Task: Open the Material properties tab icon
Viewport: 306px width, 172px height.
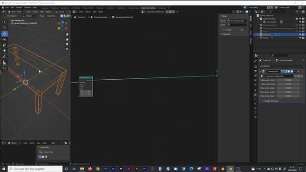Action: click(x=255, y=117)
